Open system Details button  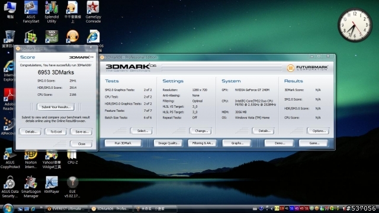pos(264,131)
